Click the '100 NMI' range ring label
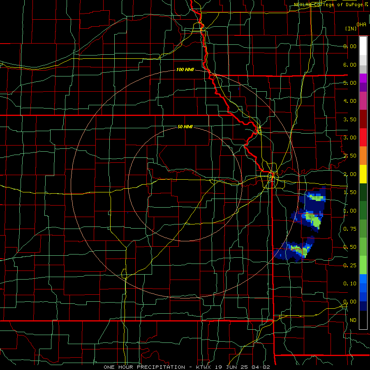 click(x=185, y=69)
